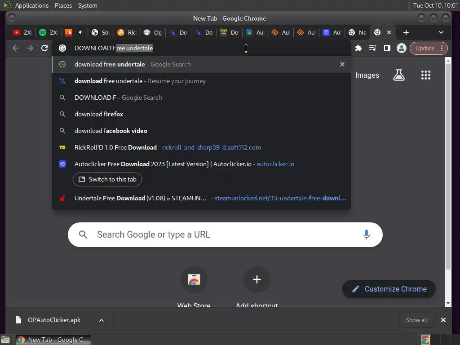Click the Google icon in address bar

tap(62, 48)
